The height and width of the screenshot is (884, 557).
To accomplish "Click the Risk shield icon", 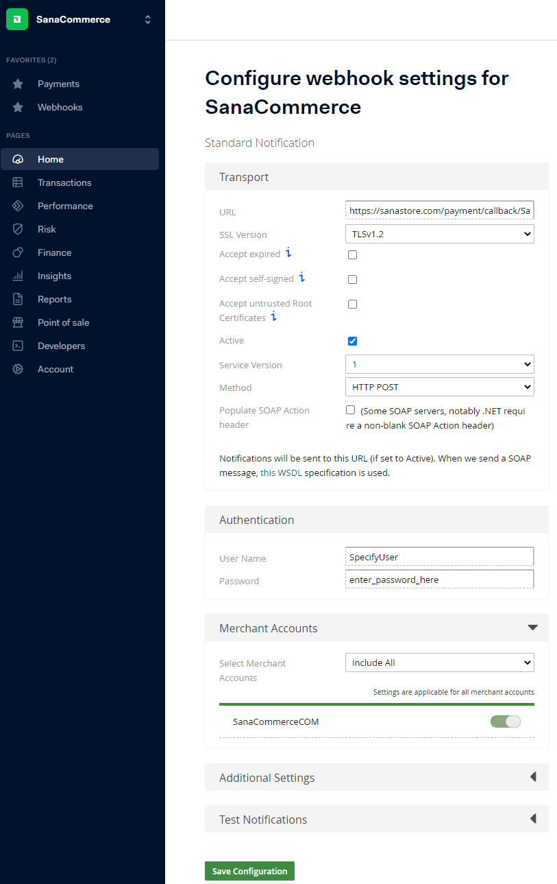I will [18, 229].
